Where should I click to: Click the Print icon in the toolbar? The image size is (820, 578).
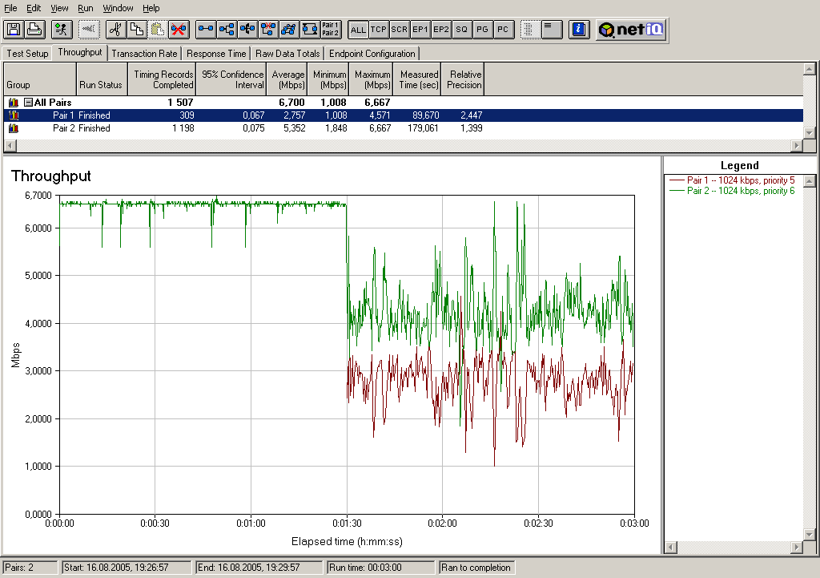tap(34, 30)
